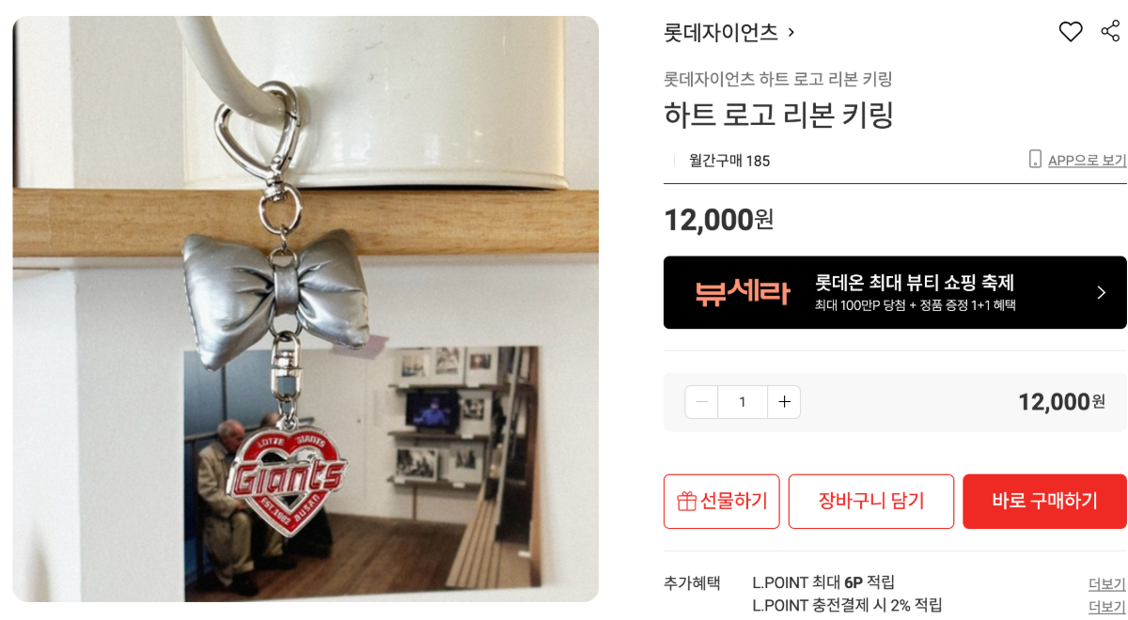
Task: Open the Giants heart keyring product image
Action: (305, 309)
